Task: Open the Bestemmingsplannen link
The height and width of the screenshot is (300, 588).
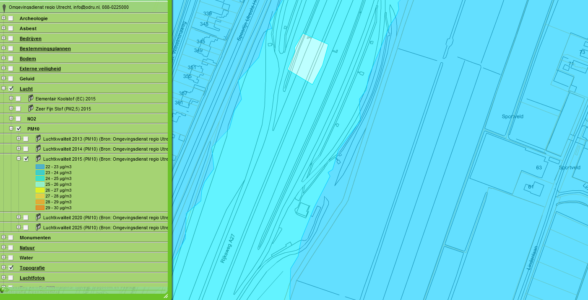Action: (x=45, y=49)
